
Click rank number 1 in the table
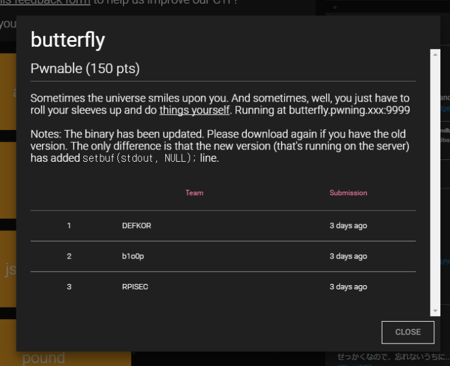pos(69,226)
